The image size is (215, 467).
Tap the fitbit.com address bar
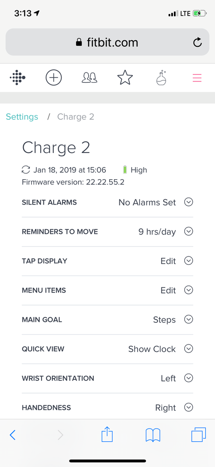tap(107, 42)
